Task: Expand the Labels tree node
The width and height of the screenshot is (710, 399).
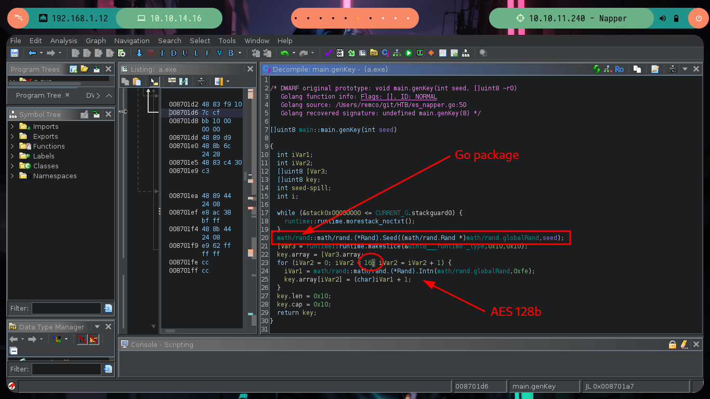Action: click(12, 156)
